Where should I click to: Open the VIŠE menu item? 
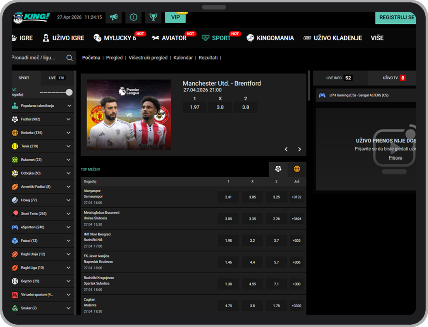click(x=377, y=38)
